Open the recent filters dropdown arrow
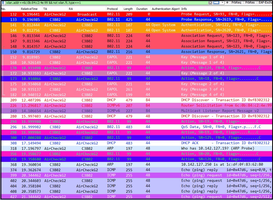Screen dimensions: 273x200 pyautogui.click(x=222, y=3)
